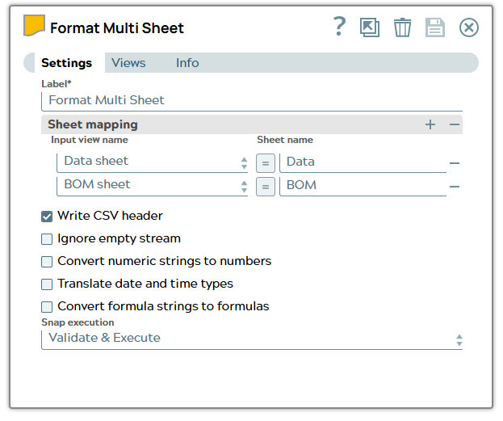The image size is (503, 421).
Task: Uncheck Write CSV header
Action: [x=47, y=217]
